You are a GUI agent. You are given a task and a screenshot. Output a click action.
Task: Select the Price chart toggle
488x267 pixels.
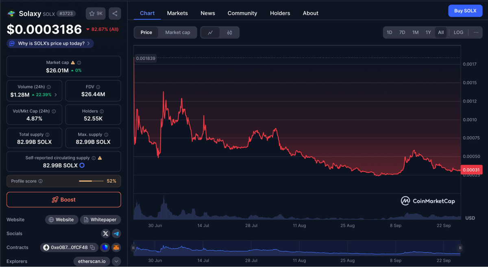click(x=146, y=33)
